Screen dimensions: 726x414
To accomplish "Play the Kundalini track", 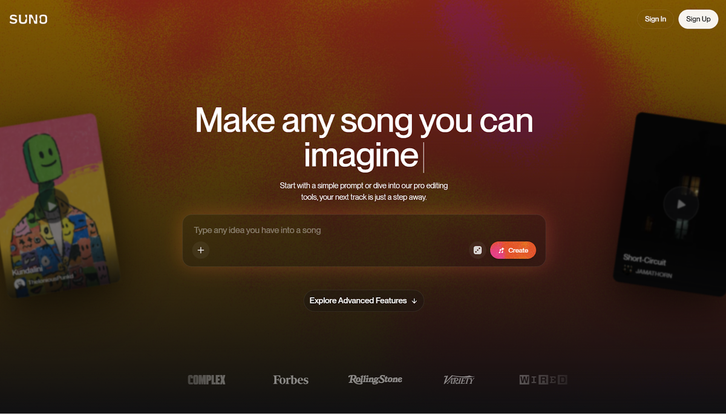I will click(x=52, y=206).
